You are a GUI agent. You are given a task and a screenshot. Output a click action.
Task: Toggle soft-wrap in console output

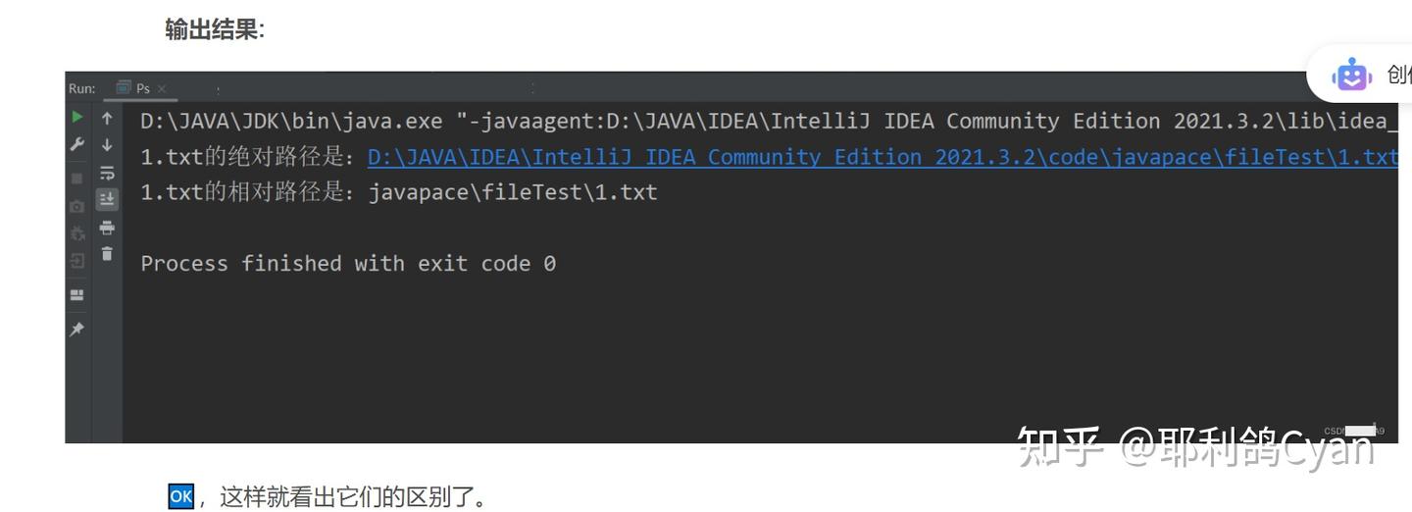107,173
